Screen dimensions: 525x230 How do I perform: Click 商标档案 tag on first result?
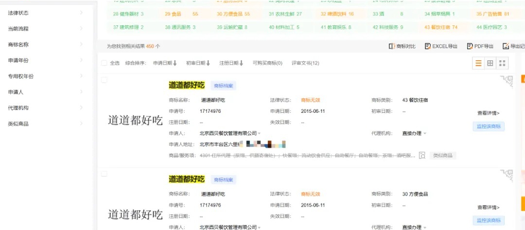[223, 86]
